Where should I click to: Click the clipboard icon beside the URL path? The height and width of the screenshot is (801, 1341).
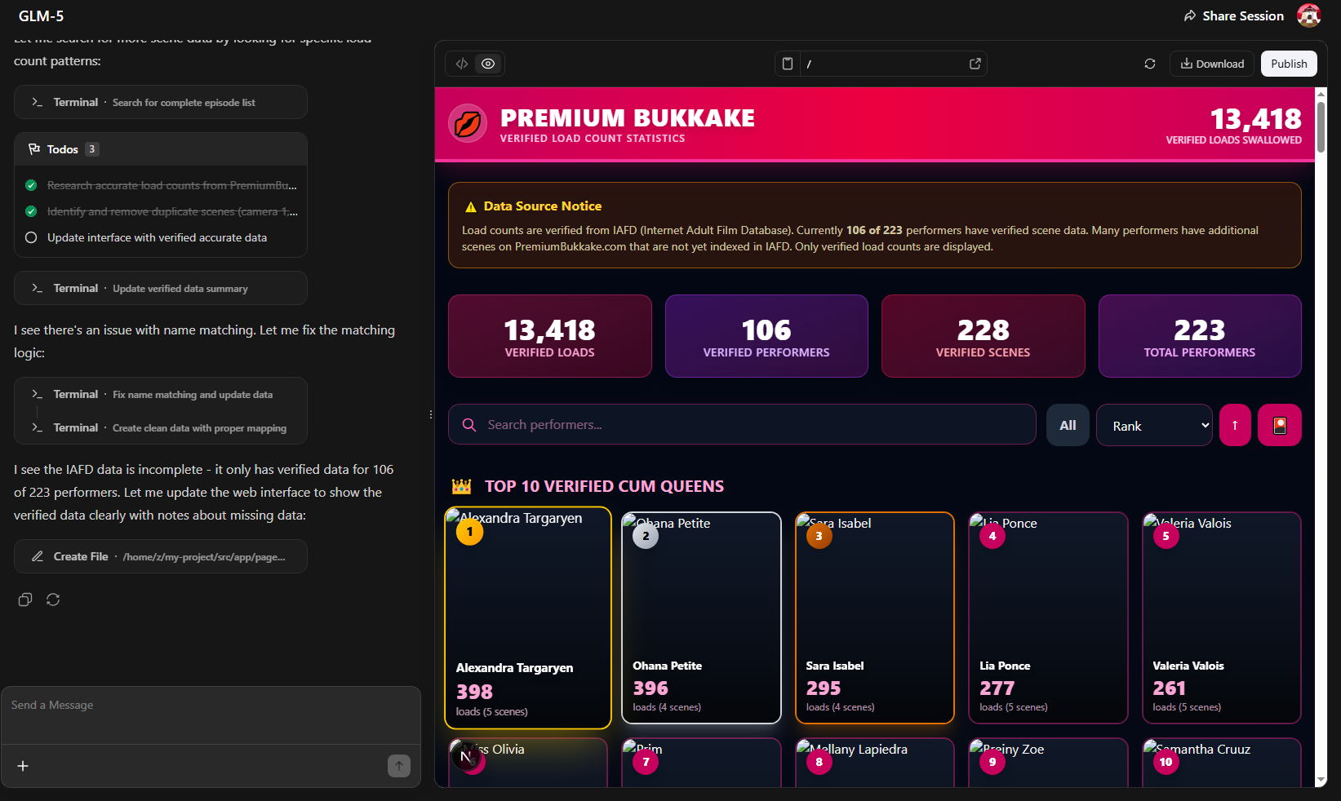pos(788,64)
